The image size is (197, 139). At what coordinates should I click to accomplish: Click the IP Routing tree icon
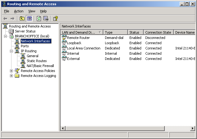(x=17, y=51)
